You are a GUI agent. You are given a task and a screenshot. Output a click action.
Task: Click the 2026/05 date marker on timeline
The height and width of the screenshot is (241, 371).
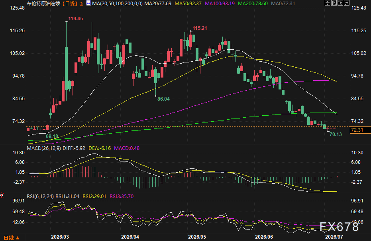pos(197,237)
